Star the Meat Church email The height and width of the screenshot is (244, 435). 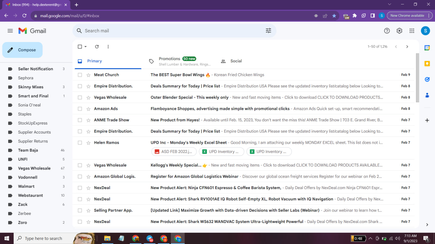[x=88, y=75]
